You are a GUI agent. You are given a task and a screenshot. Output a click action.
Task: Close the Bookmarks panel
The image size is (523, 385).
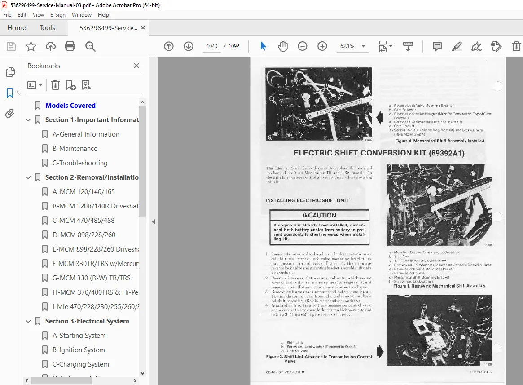pyautogui.click(x=136, y=66)
